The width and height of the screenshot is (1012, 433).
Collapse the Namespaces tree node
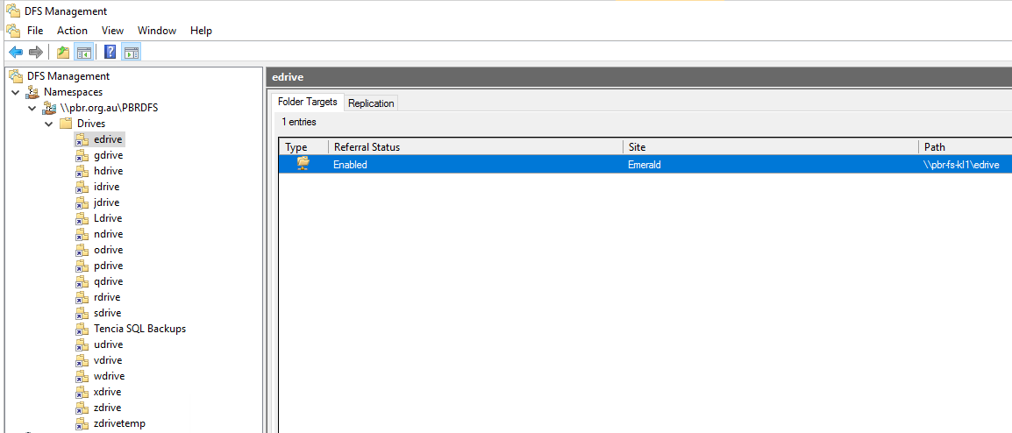pos(16,92)
